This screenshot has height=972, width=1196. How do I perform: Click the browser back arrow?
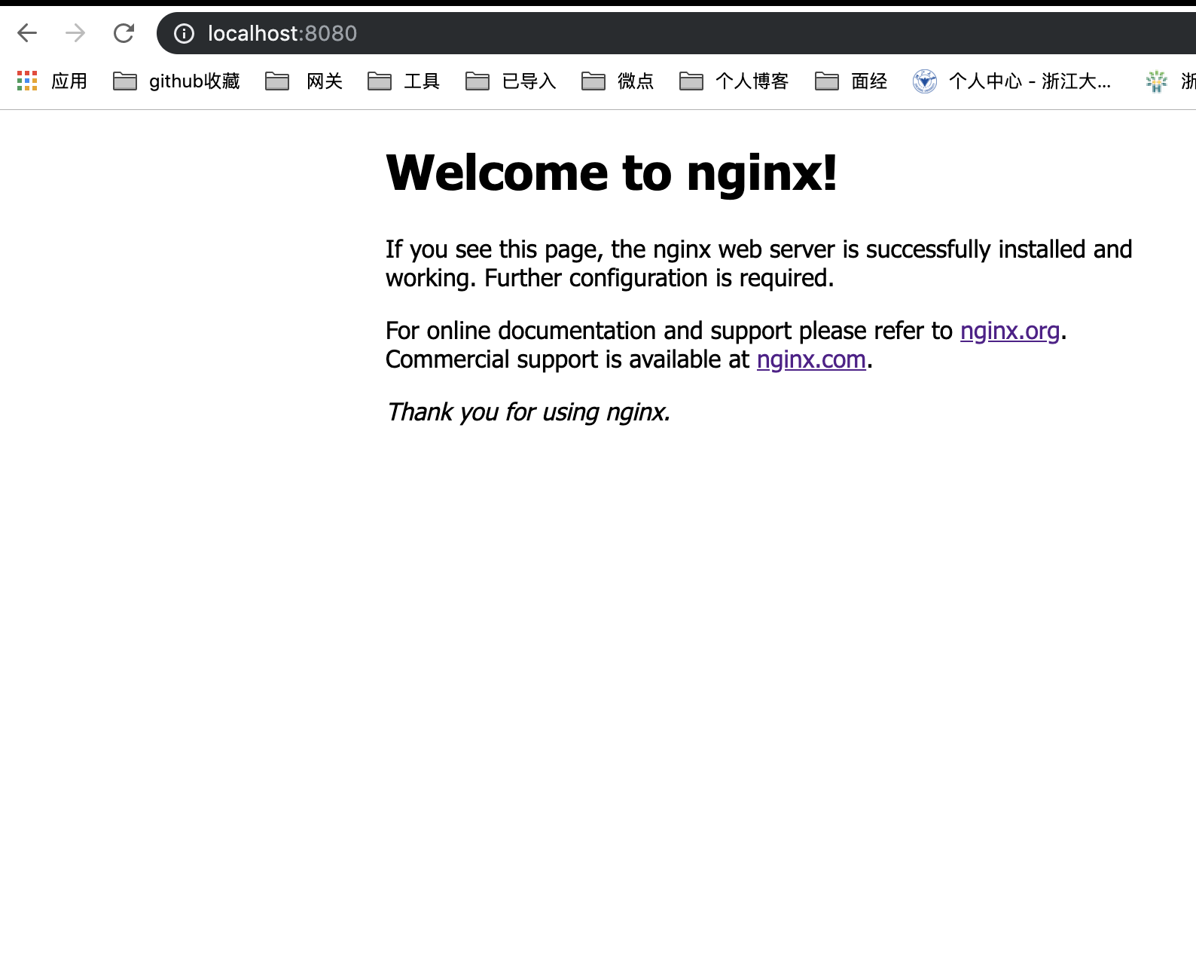27,33
